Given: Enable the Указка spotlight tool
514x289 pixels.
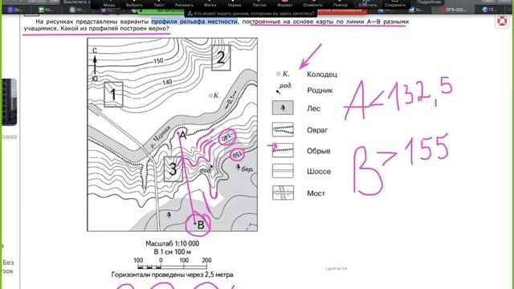Looking at the screenshot, I should click(234, 4).
